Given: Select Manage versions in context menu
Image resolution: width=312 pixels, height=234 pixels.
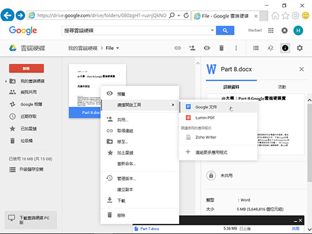Looking at the screenshot, I should (140, 178).
